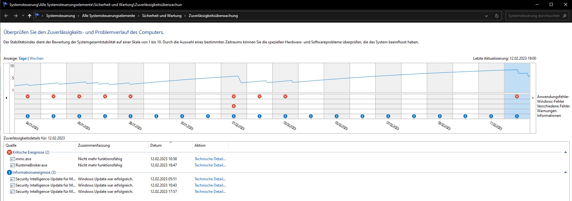This screenshot has width=572, height=201.
Task: Switch chart view to Tage
Action: [x=23, y=58]
